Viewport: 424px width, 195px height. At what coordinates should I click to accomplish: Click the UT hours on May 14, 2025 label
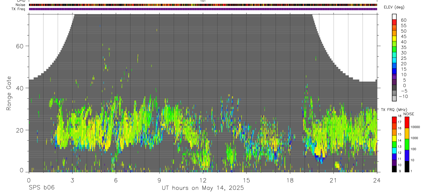(x=203, y=188)
